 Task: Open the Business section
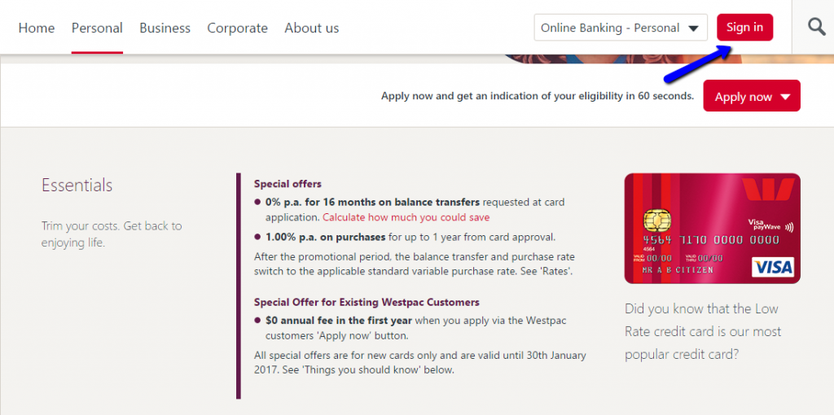click(165, 28)
